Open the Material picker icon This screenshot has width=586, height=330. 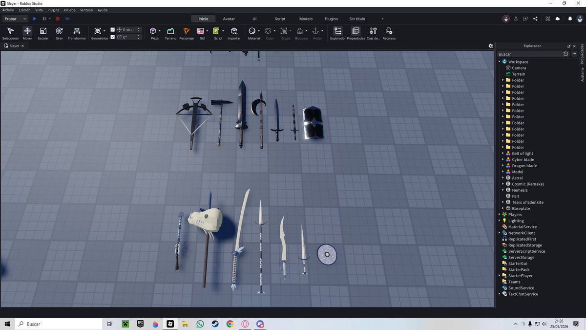[x=252, y=31]
